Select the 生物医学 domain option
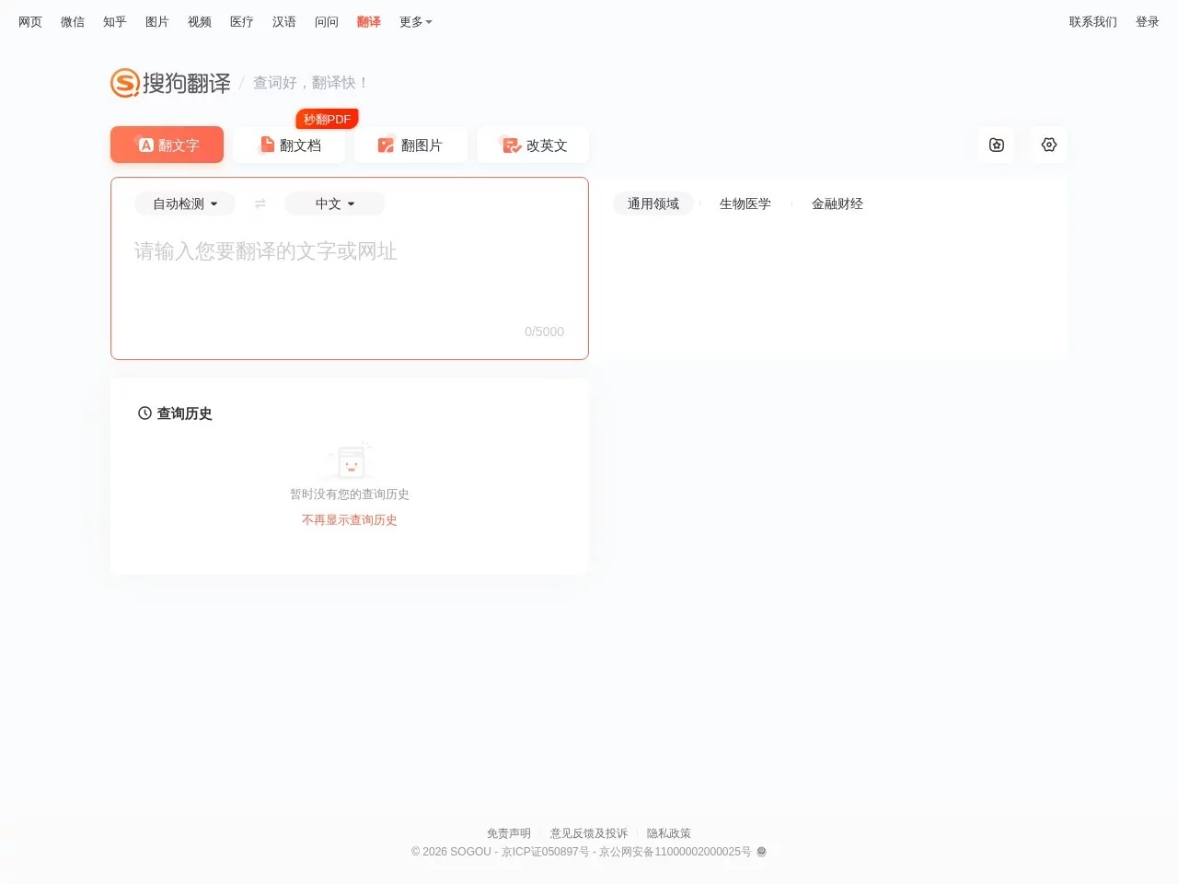The height and width of the screenshot is (884, 1178). (745, 204)
